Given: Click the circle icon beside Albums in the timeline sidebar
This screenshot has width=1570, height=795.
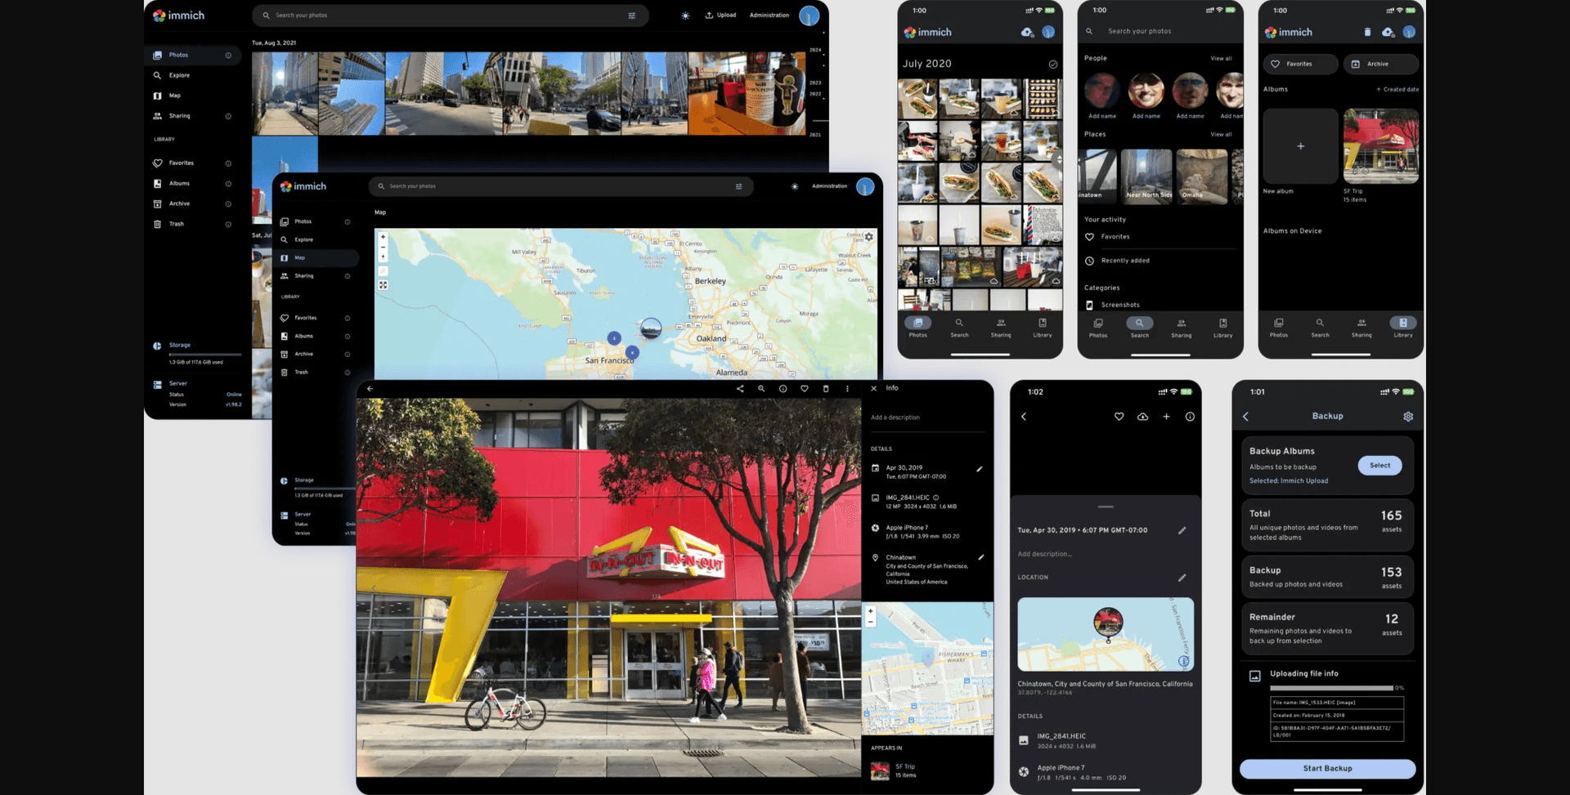Looking at the screenshot, I should coord(228,184).
